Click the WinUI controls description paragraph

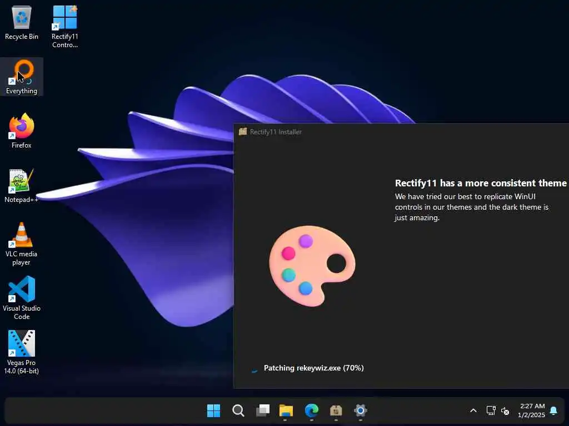pos(472,207)
